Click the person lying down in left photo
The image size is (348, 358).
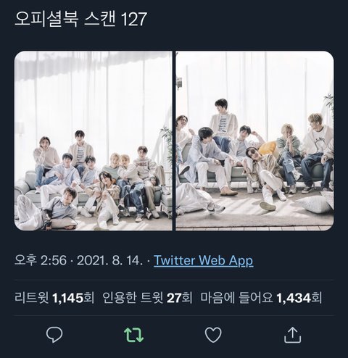(x=47, y=209)
